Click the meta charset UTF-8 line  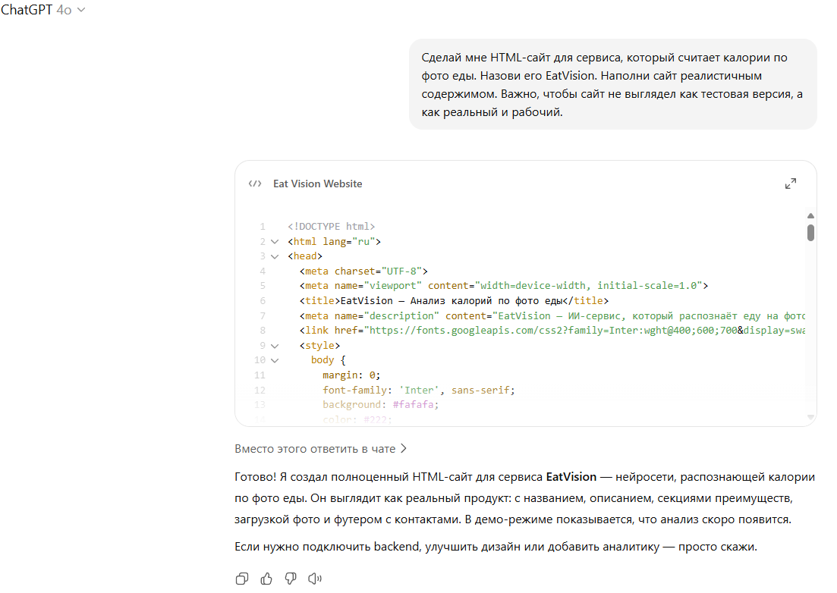click(x=363, y=271)
